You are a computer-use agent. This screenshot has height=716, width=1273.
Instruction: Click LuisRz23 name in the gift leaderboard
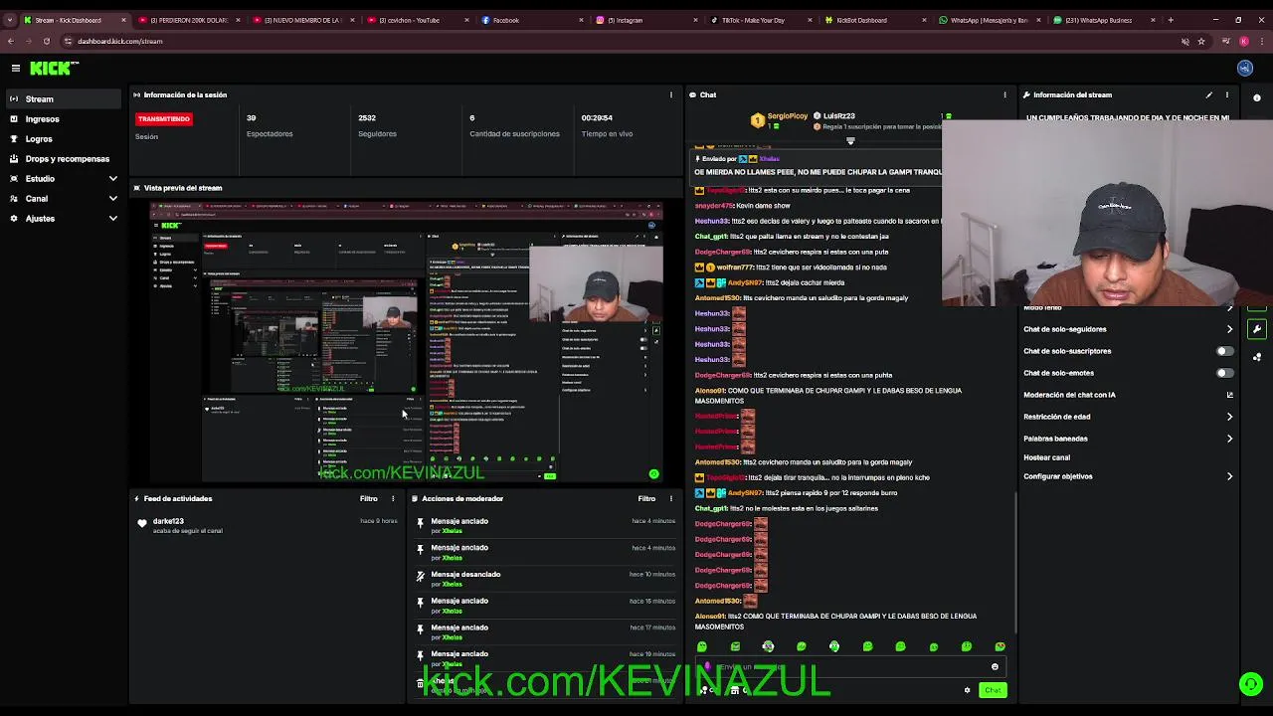[x=838, y=116]
